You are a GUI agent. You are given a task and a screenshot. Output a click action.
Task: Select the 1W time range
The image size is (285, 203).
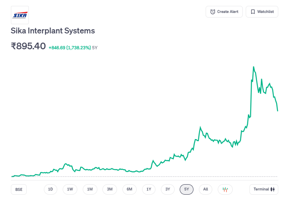(70, 189)
